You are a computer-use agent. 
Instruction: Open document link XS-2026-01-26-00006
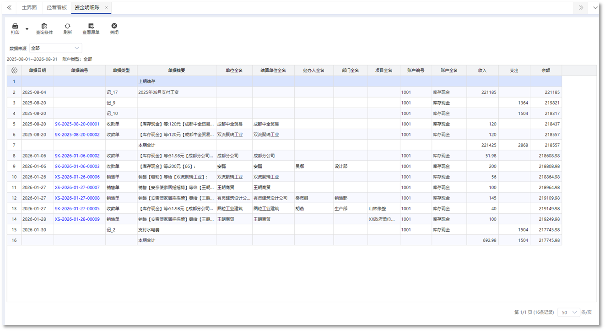point(77,177)
